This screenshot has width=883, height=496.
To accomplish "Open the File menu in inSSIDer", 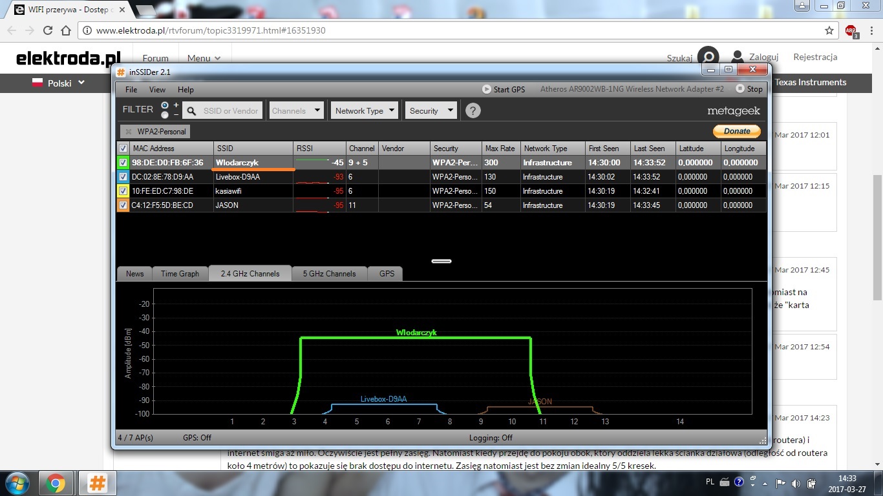I will (131, 90).
